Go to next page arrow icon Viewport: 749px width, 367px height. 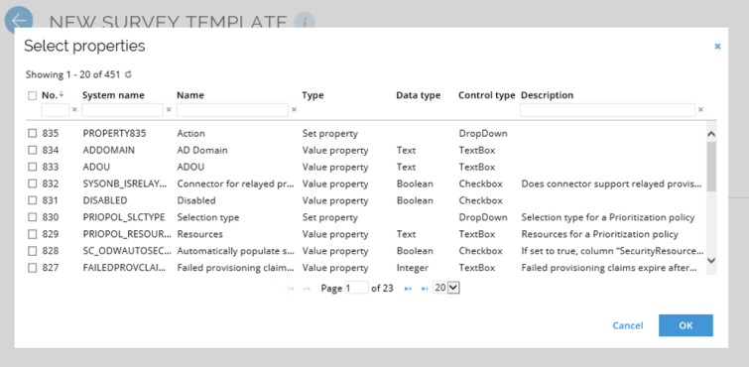coord(408,289)
